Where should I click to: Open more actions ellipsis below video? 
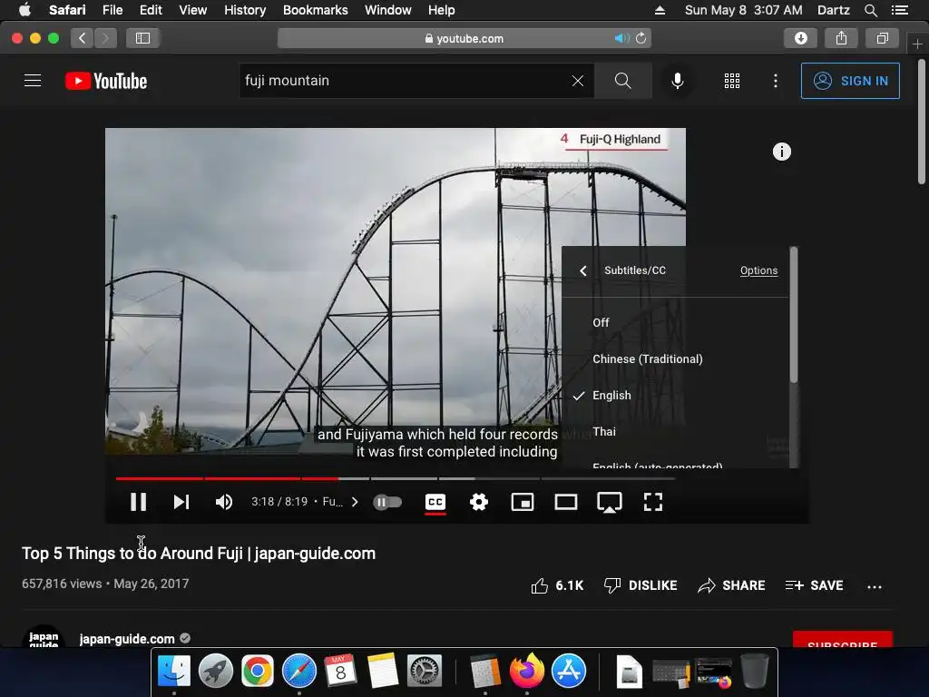point(875,587)
